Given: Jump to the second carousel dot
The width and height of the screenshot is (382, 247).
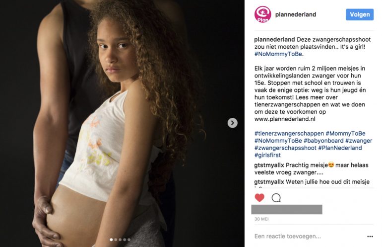Looking at the screenshot, I should (116, 240).
